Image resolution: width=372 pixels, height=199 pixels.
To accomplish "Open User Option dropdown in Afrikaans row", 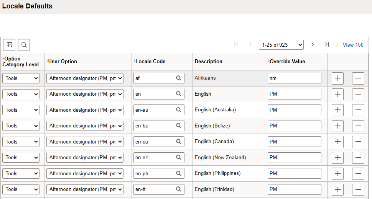I will [85, 78].
